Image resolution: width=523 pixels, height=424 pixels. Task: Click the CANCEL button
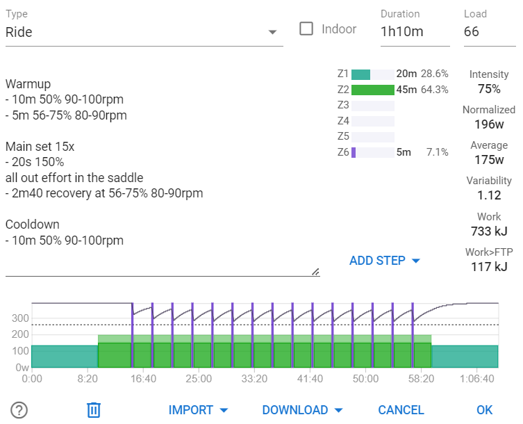401,410
